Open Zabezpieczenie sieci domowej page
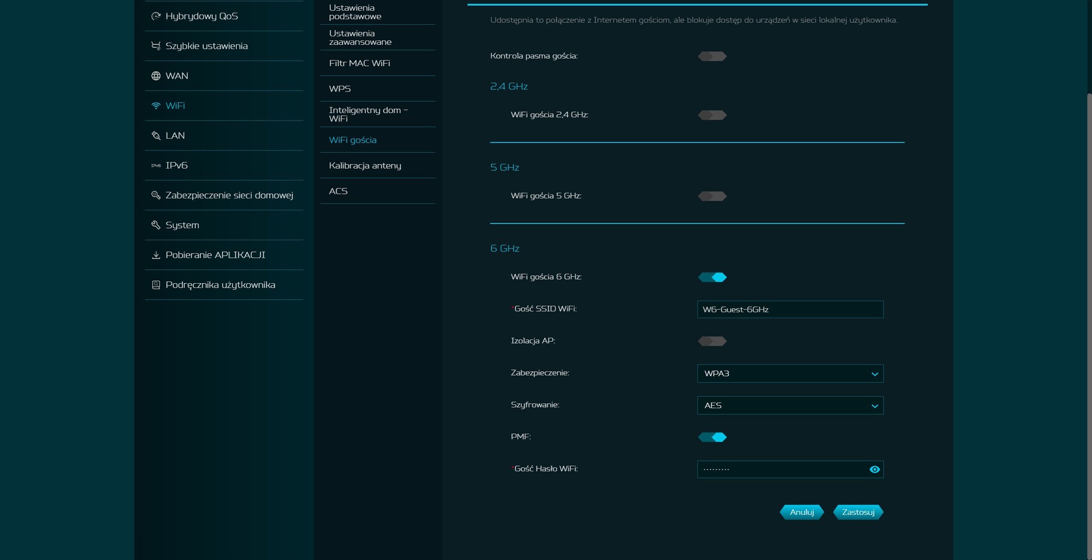Viewport: 1092px width, 560px height. point(224,195)
